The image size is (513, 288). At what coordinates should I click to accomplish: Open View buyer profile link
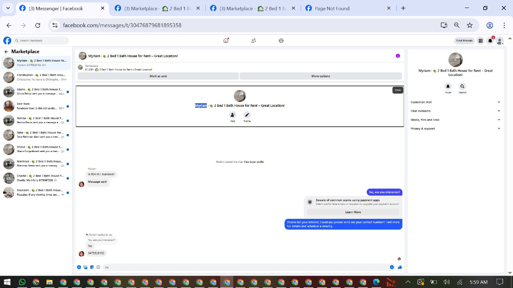(254, 162)
